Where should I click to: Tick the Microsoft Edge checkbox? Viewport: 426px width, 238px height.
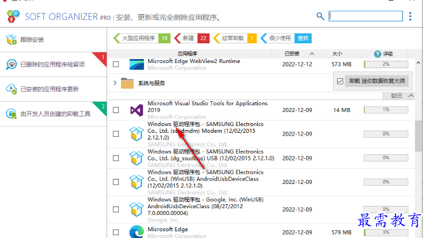pyautogui.click(x=116, y=232)
